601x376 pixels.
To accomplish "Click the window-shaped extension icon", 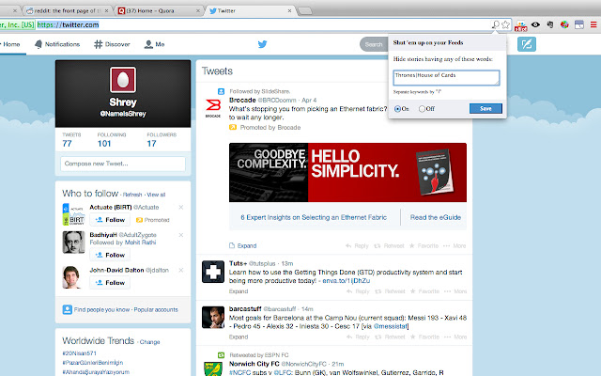I will click(579, 25).
